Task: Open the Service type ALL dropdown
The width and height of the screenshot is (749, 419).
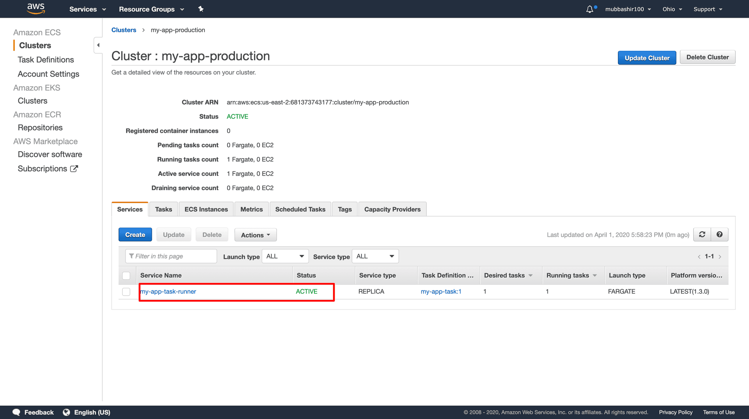Action: coord(375,256)
